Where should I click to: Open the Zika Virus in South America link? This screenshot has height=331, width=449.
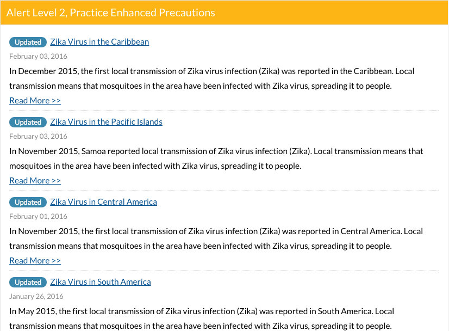(x=101, y=282)
